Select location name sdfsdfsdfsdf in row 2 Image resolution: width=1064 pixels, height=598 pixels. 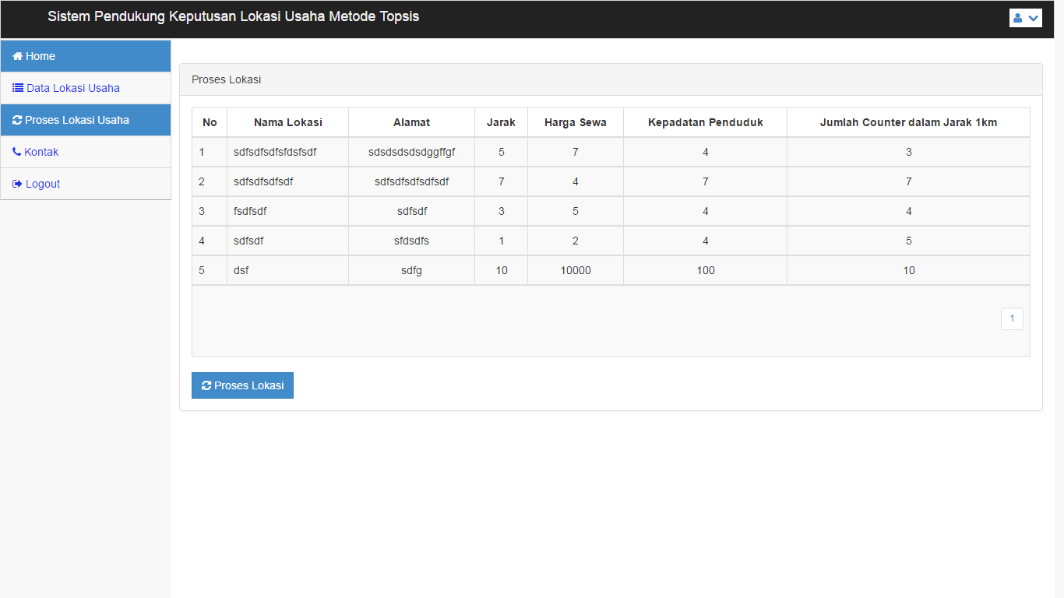pos(263,181)
